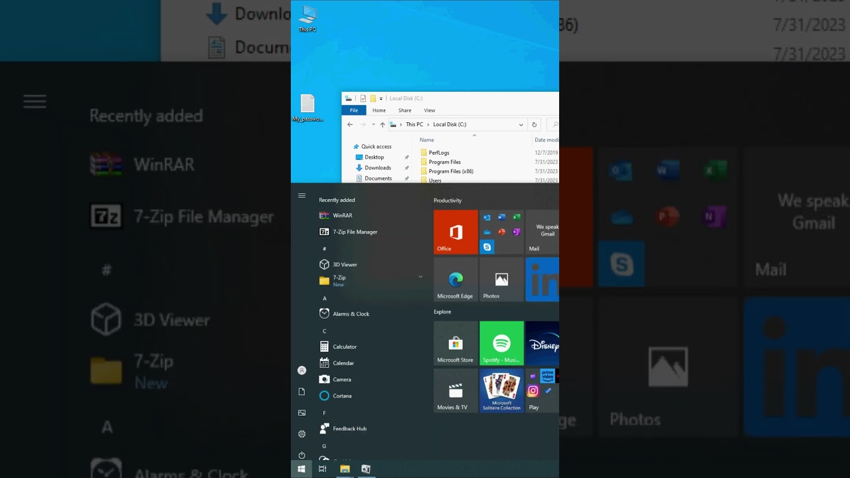
Task: Open Documents from the Start rail
Action: (x=301, y=392)
